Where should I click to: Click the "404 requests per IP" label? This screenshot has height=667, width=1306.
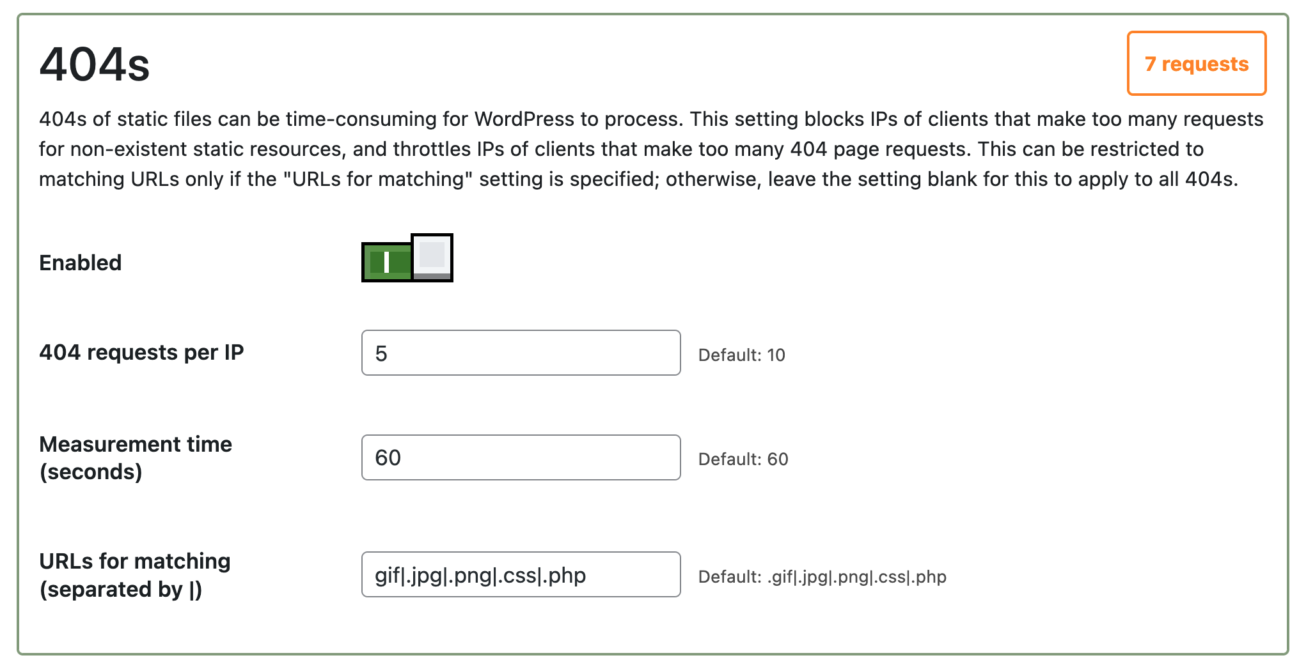141,353
